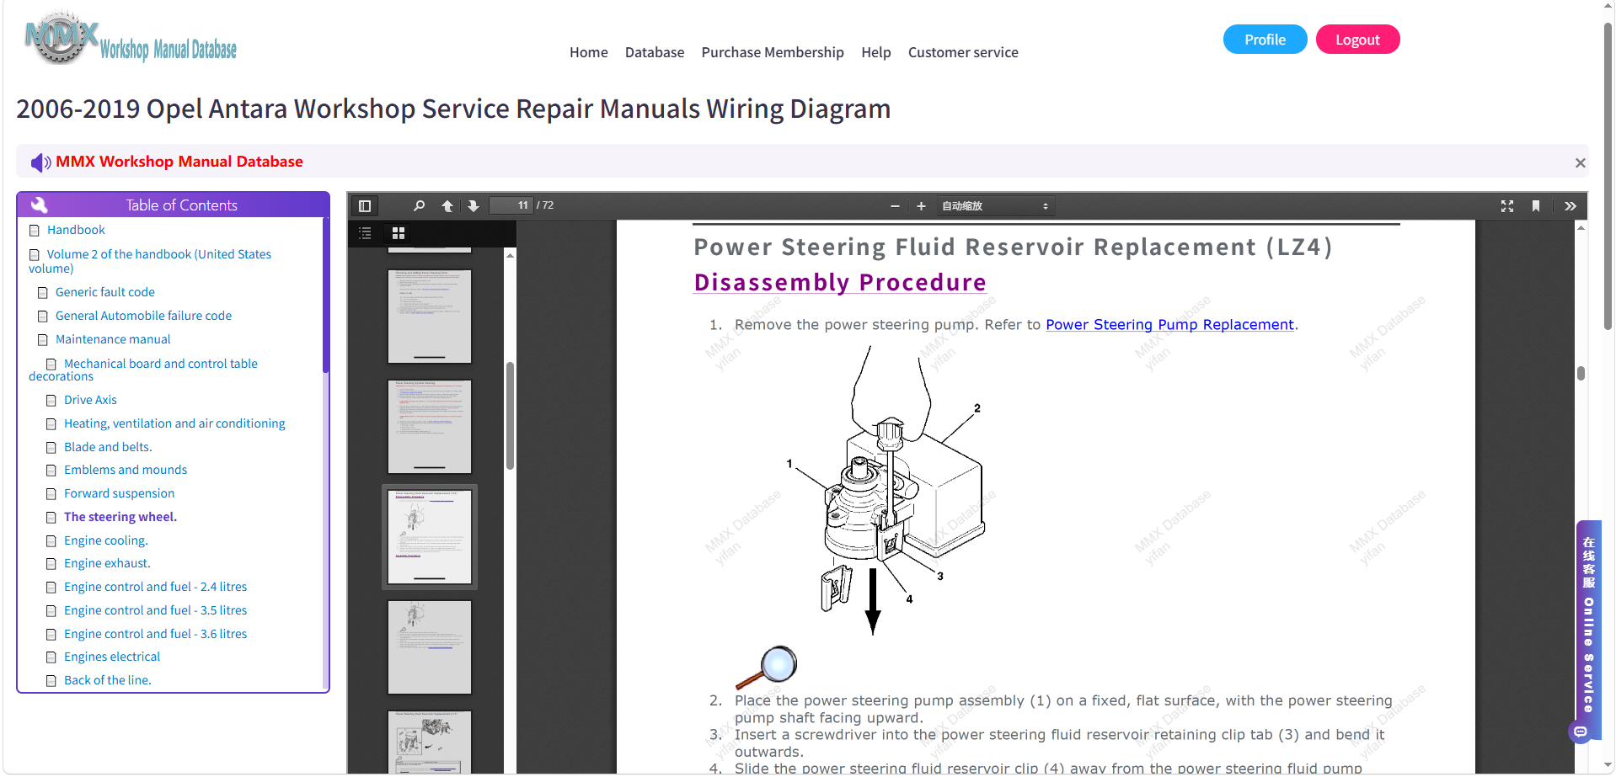Select the thumbnail just above the highlighted one
This screenshot has width=1616, height=777.
[430, 427]
